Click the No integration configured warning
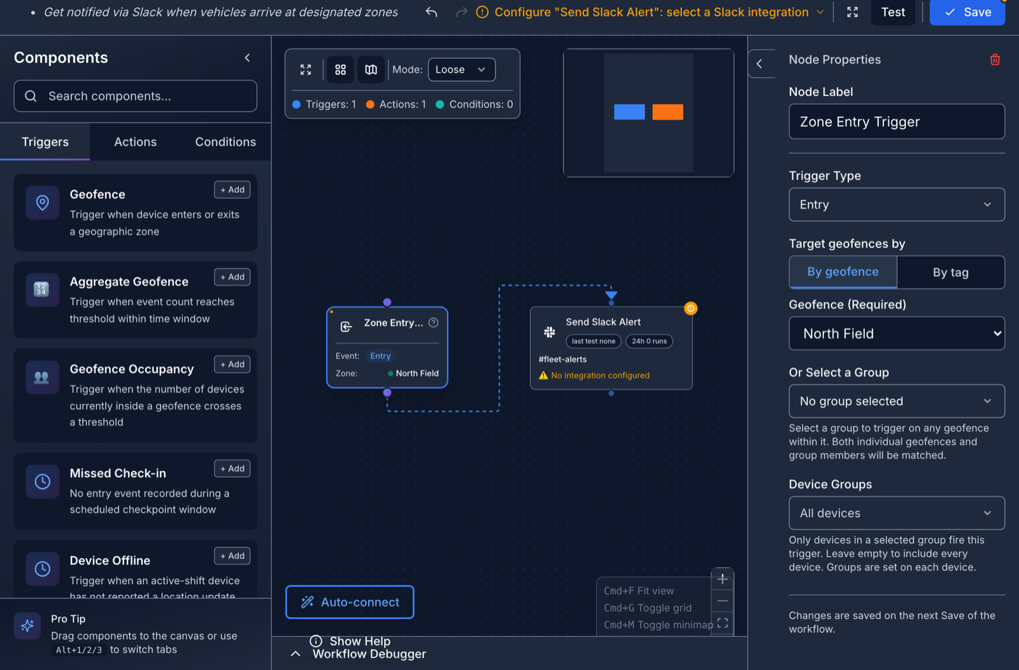1019x670 pixels. tap(594, 375)
